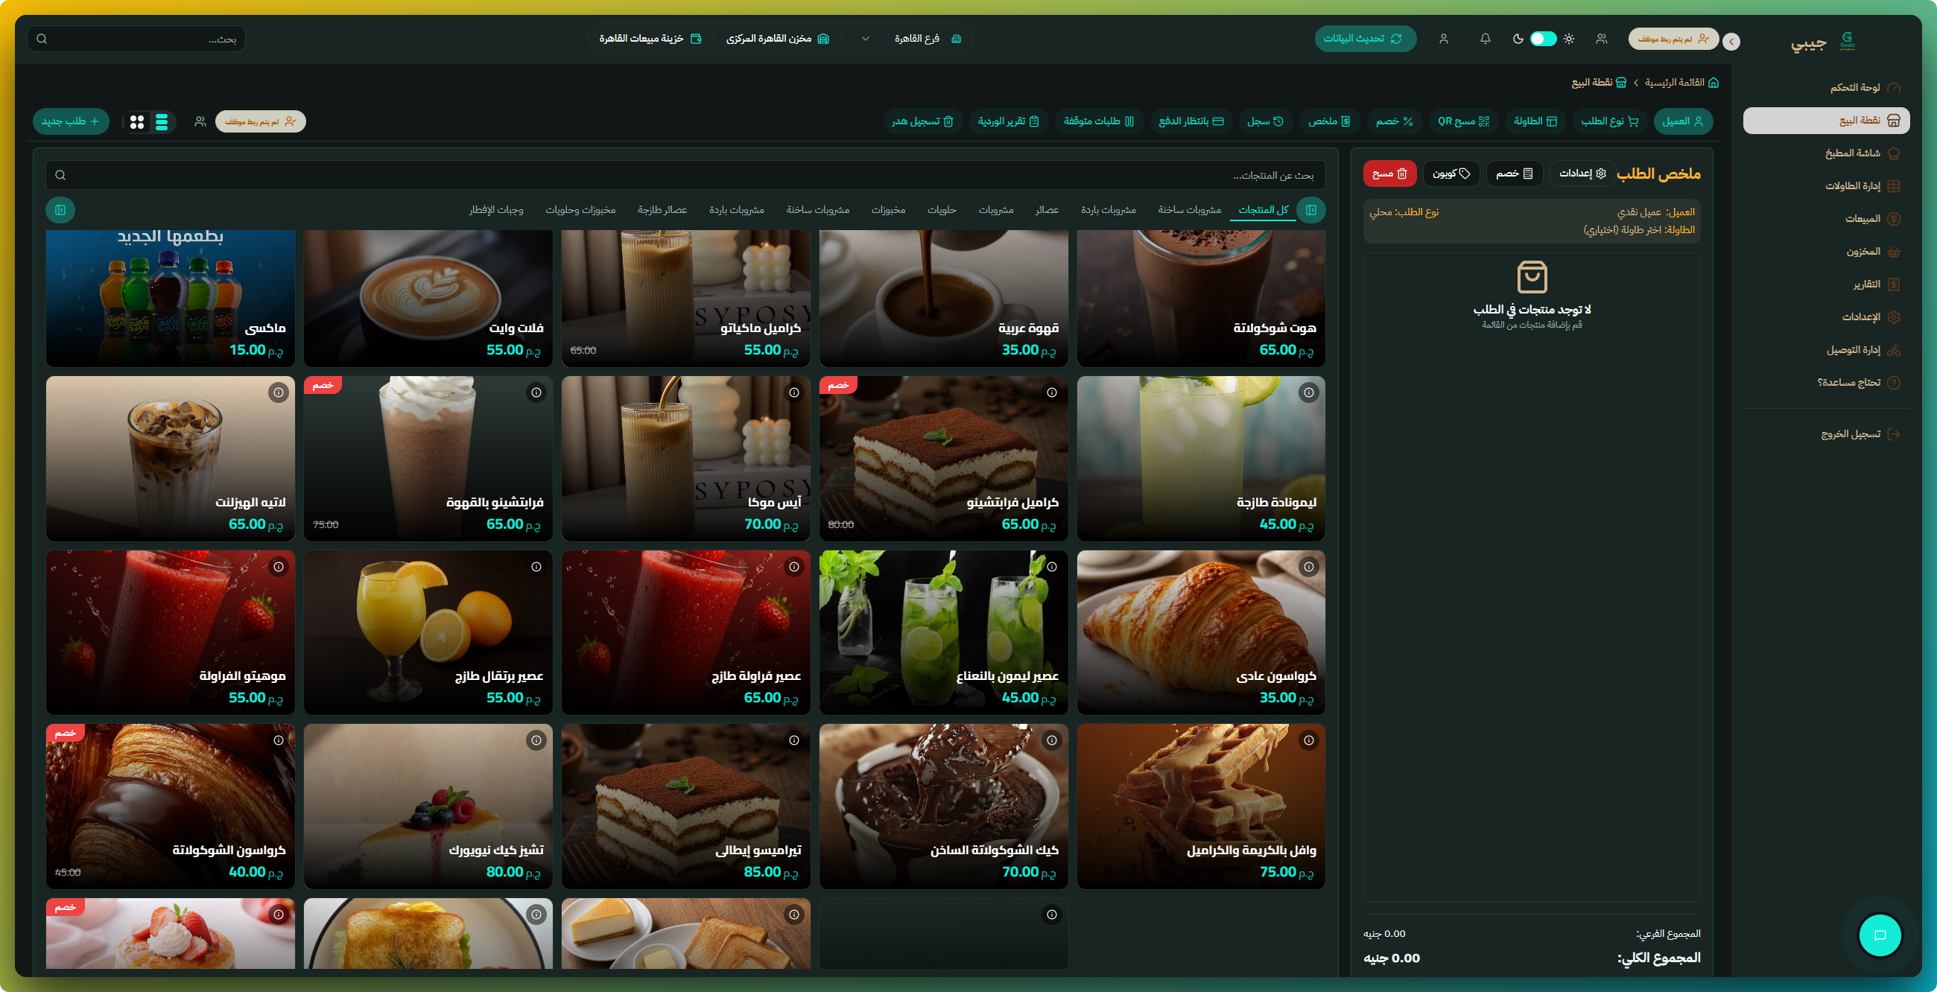Open the bell notifications icon
The image size is (1937, 992).
pyautogui.click(x=1485, y=38)
